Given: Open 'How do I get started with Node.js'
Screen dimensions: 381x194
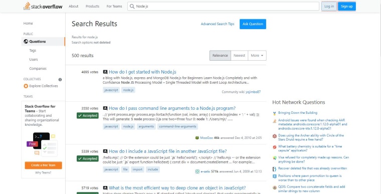Looking at the screenshot, I should point(142,72).
